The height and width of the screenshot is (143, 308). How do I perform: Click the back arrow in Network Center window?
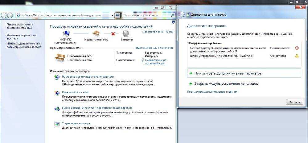(x=4, y=15)
